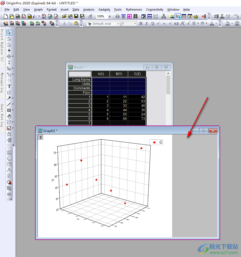Click the Zoom In magnifier tool
This screenshot has height=257, width=241.
[9, 39]
